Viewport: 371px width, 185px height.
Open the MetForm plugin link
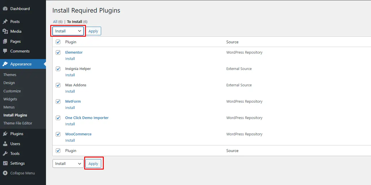tap(73, 101)
